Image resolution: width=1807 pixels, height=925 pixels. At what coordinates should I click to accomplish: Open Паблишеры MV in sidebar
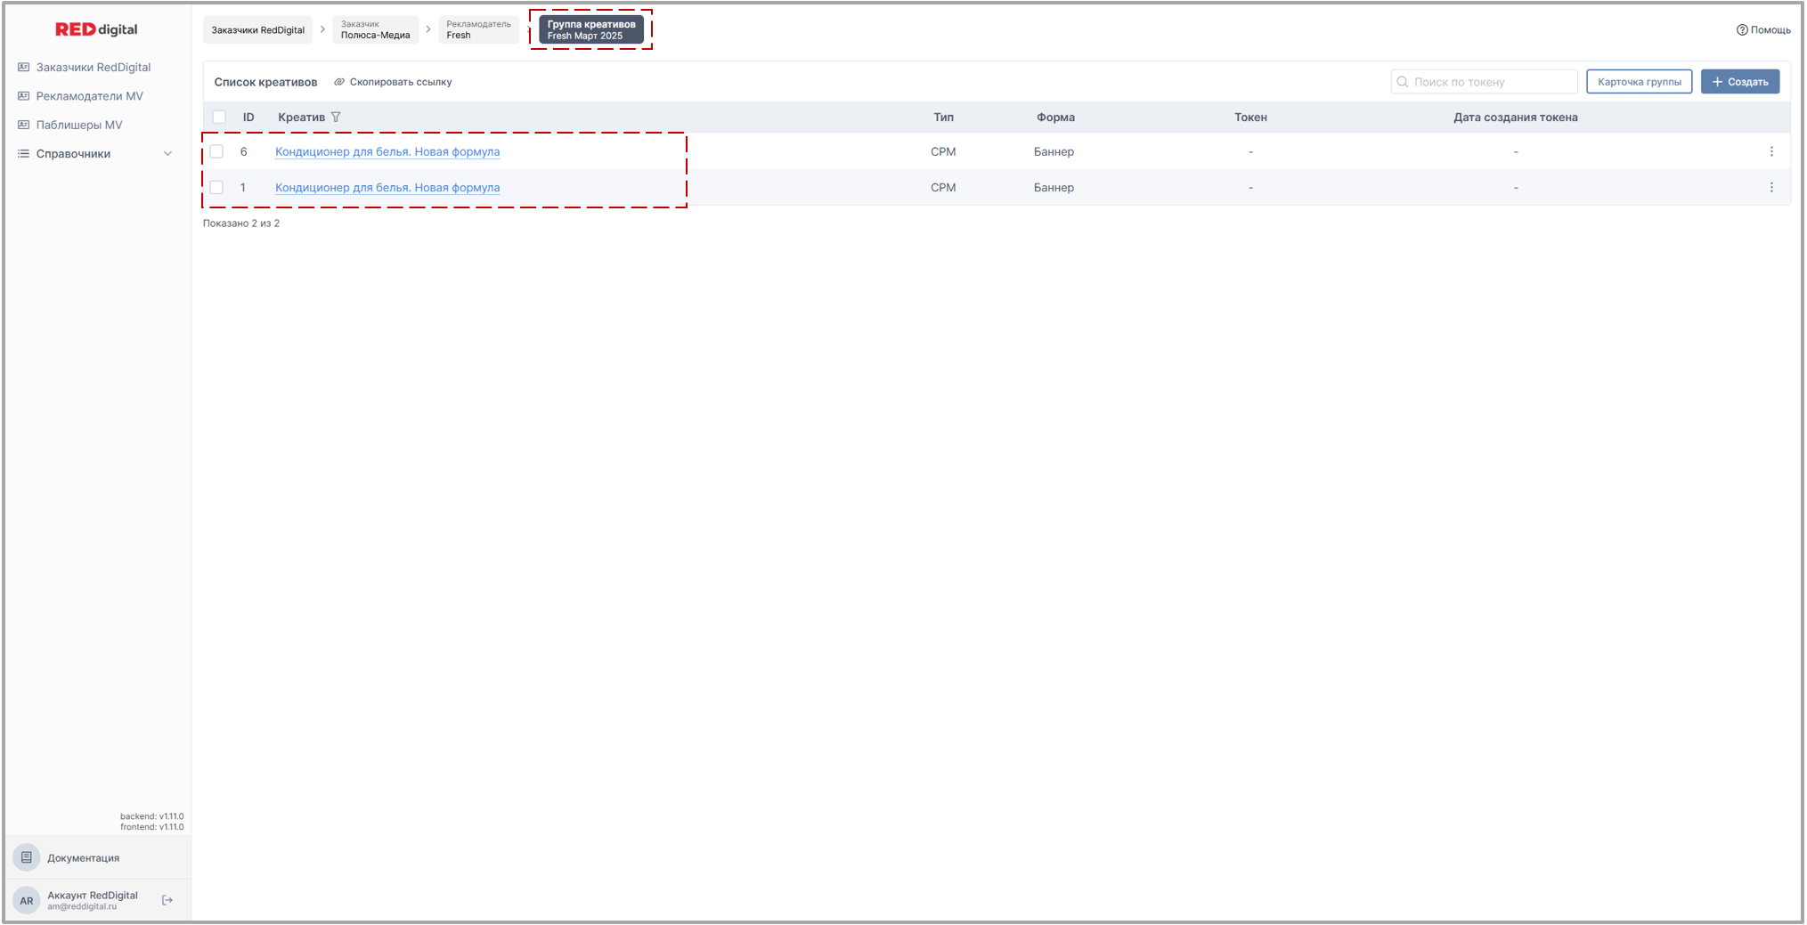pyautogui.click(x=78, y=125)
